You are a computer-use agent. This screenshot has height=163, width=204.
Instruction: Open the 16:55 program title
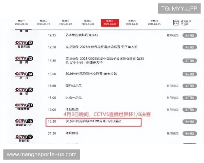pyautogui.click(x=74, y=86)
